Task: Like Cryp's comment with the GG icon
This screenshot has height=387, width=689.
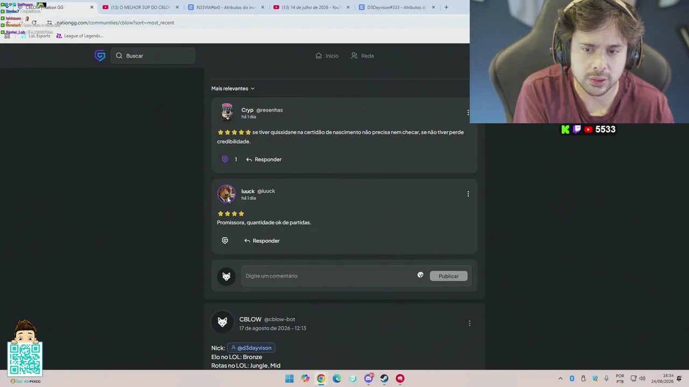Action: [x=225, y=160]
